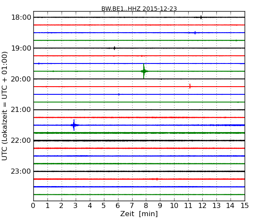Click the small blue blip near minute 6
Screen dimensions: 278x223
[x=119, y=94]
